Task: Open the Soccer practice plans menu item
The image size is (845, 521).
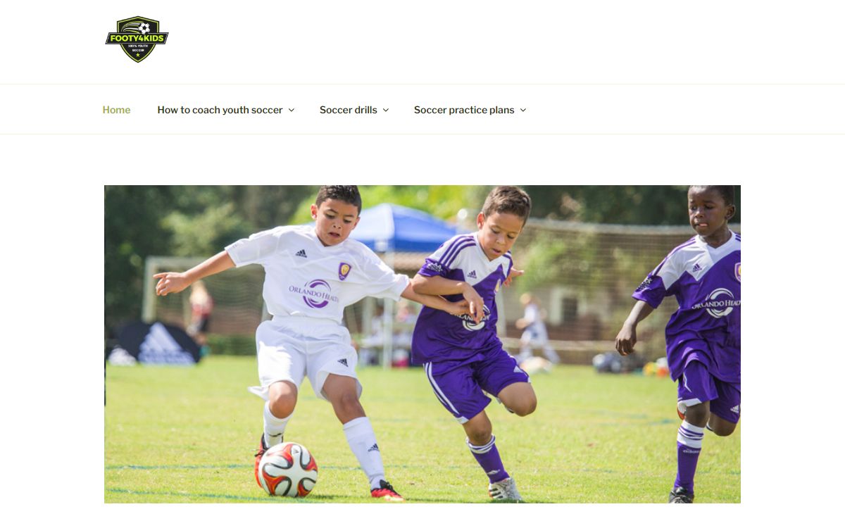Action: [464, 110]
